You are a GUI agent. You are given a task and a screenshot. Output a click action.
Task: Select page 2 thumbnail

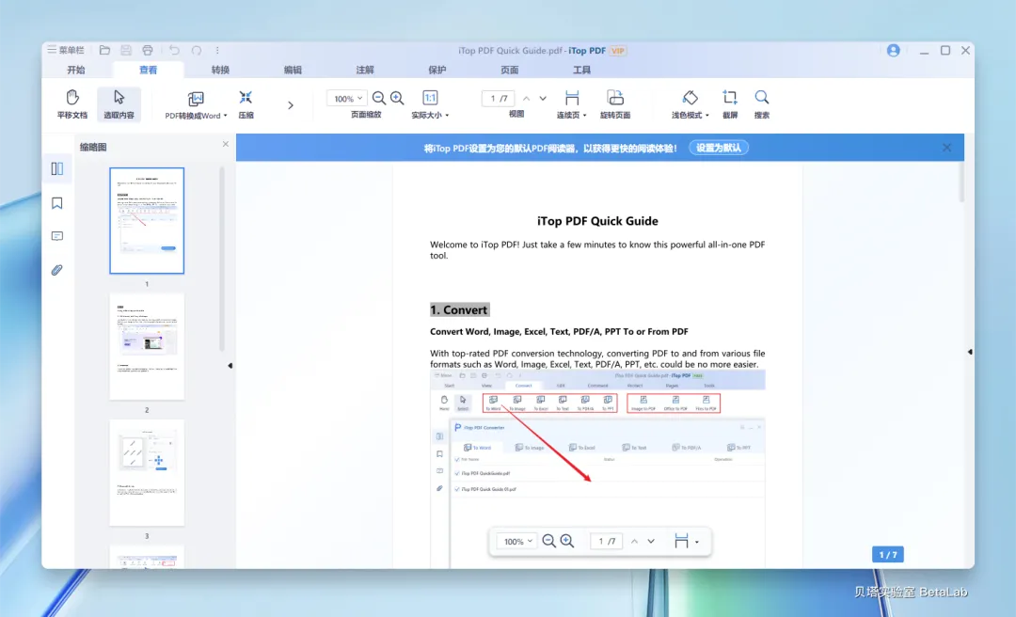tap(147, 346)
